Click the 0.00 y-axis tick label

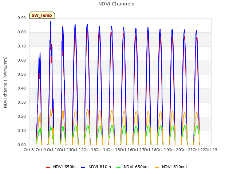[22, 145]
